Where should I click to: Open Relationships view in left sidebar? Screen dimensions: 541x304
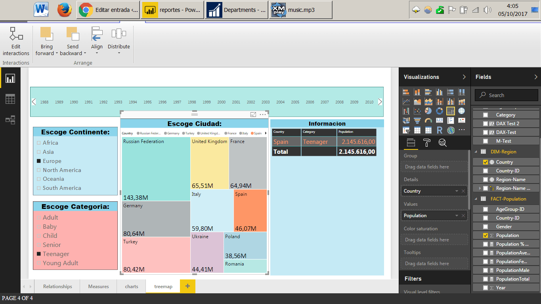pyautogui.click(x=10, y=120)
